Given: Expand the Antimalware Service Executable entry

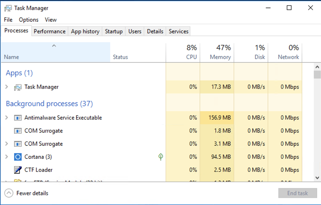Looking at the screenshot, I should tap(6, 117).
